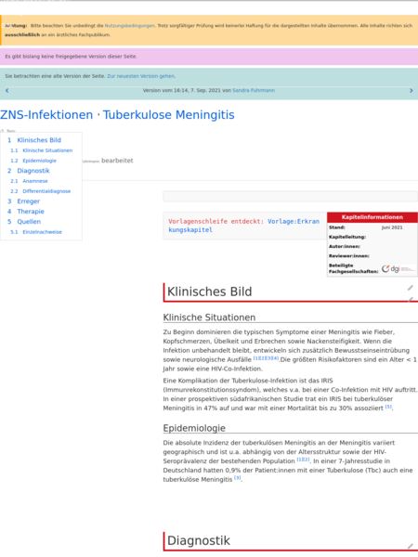The height and width of the screenshot is (557, 418).
Task: Click the 'Klinisches Bild' section heading
Action: click(209, 292)
